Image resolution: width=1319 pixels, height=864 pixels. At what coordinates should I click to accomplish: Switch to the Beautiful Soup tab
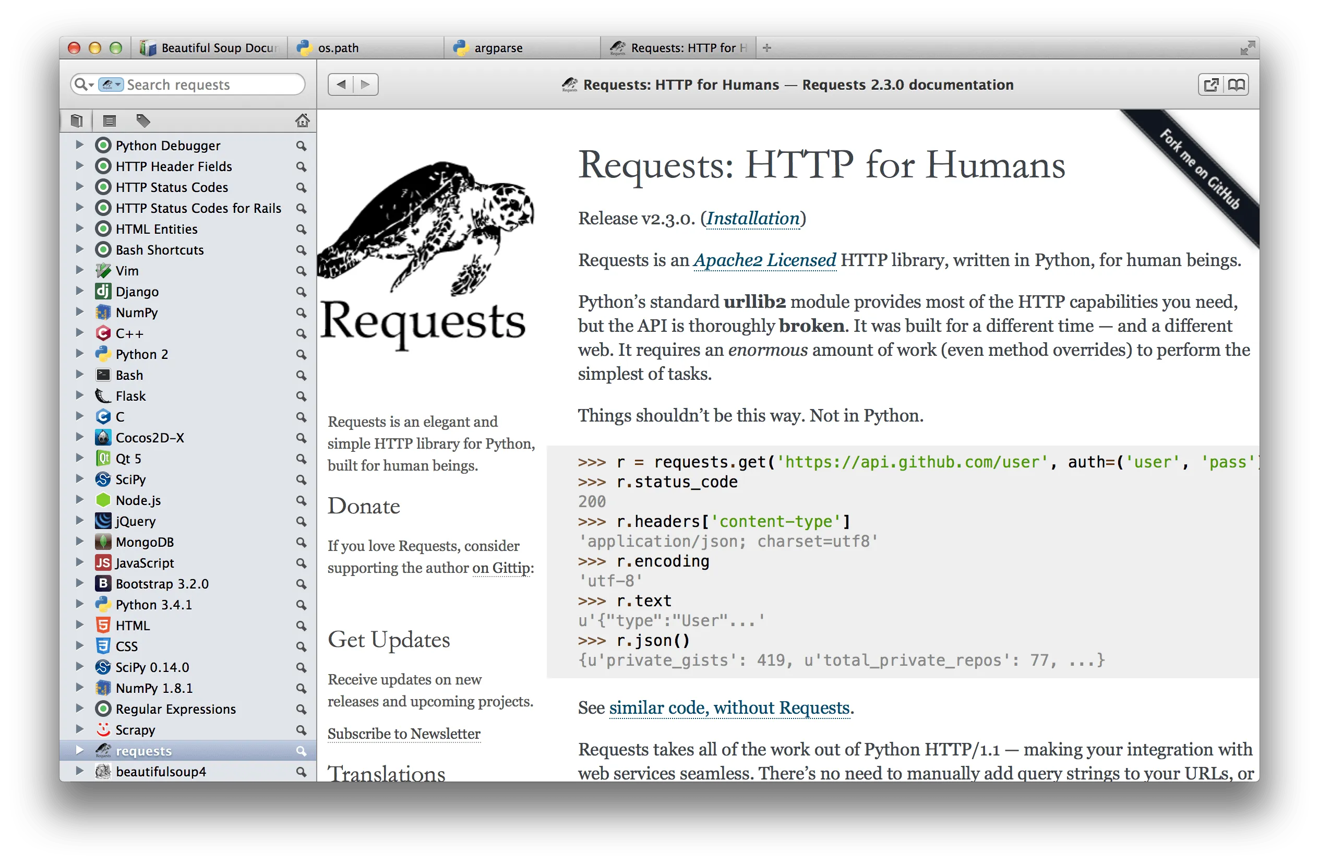click(x=211, y=48)
